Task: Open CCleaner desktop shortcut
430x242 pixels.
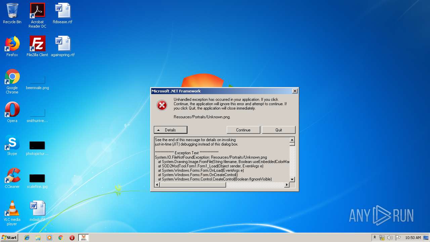Action: pyautogui.click(x=12, y=178)
